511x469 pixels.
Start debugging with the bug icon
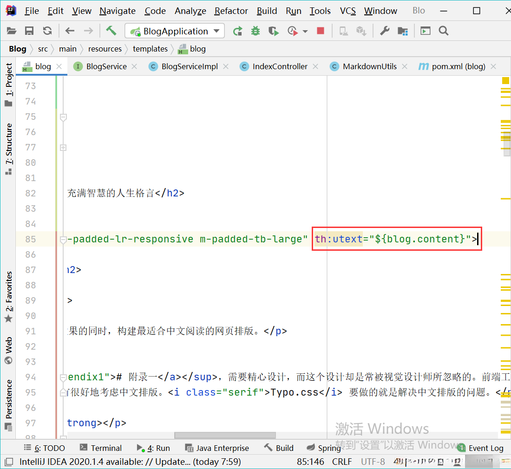[x=255, y=31]
